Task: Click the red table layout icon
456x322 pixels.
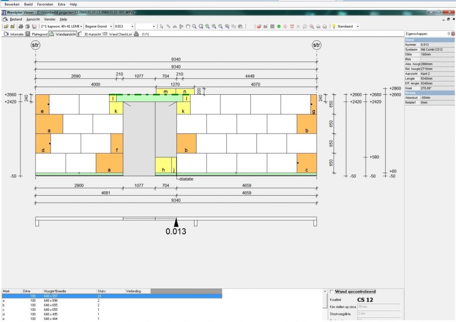Action: pyautogui.click(x=292, y=26)
